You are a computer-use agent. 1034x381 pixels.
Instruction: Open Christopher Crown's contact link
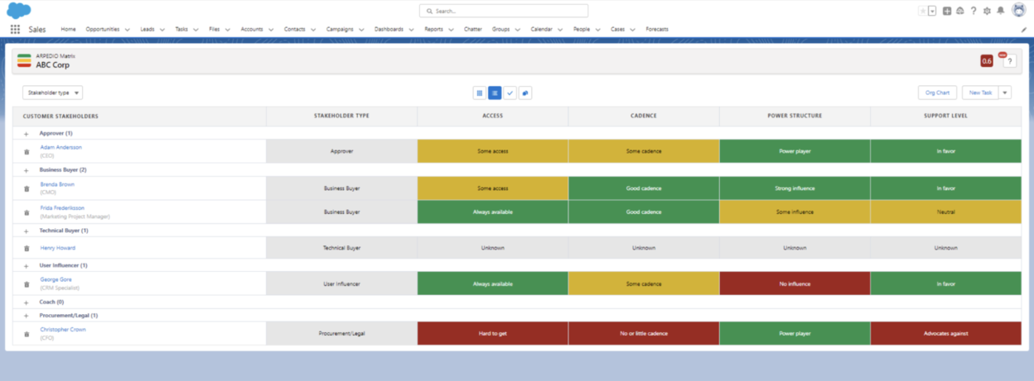click(63, 330)
